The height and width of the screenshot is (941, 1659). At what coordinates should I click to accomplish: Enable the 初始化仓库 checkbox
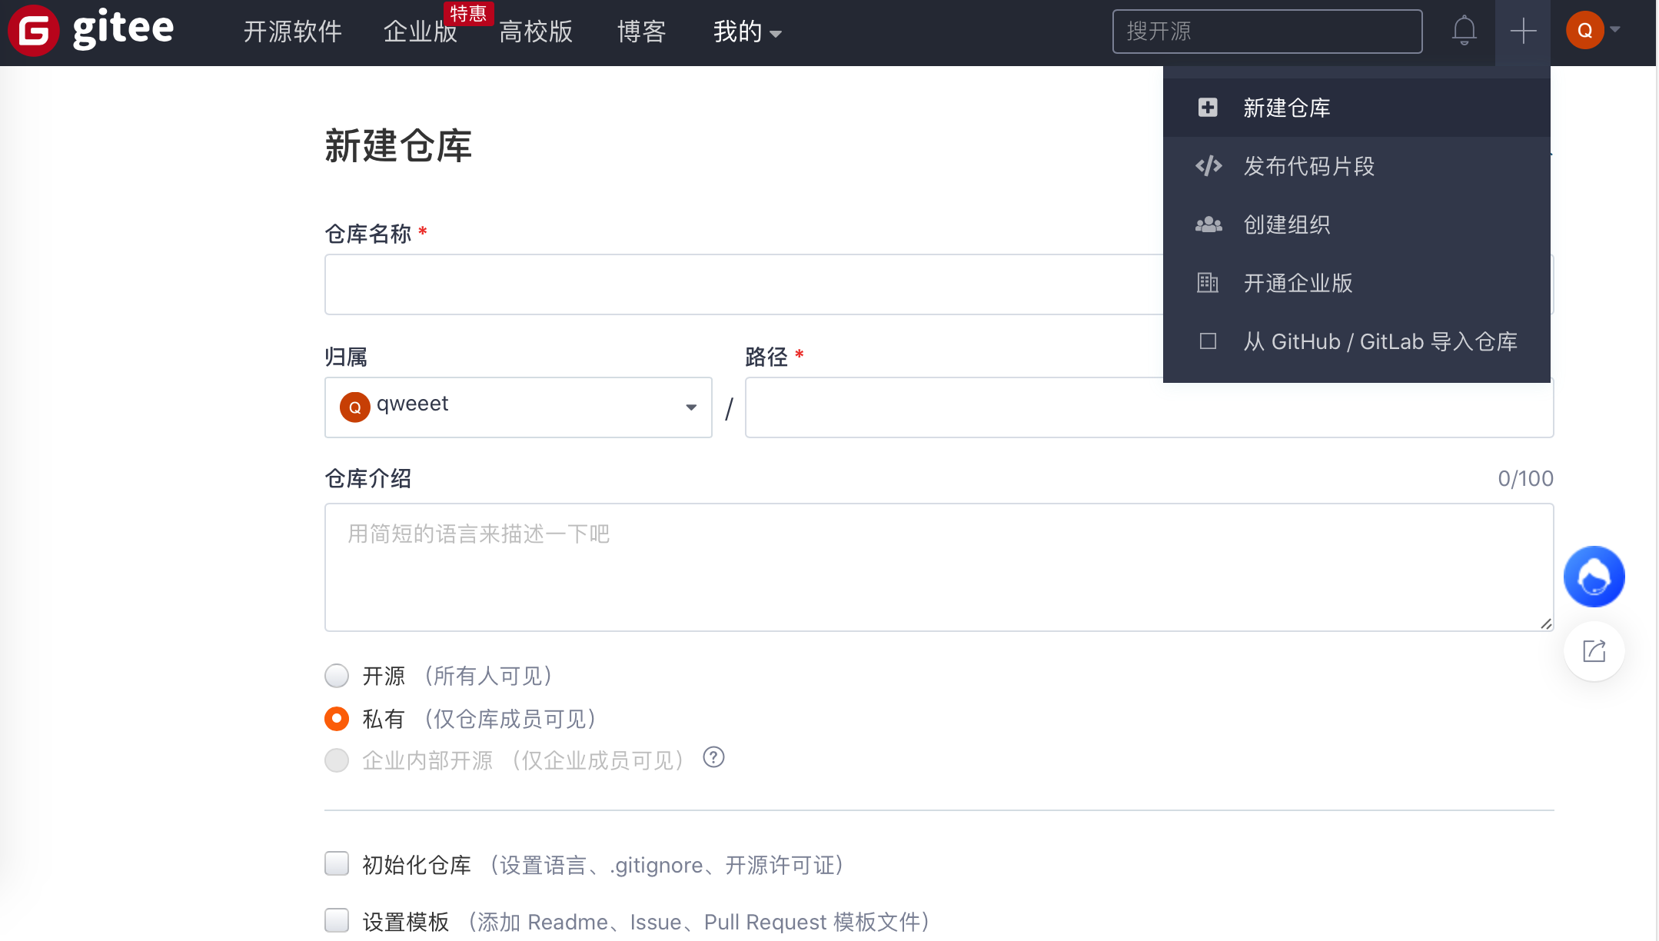pos(336,863)
